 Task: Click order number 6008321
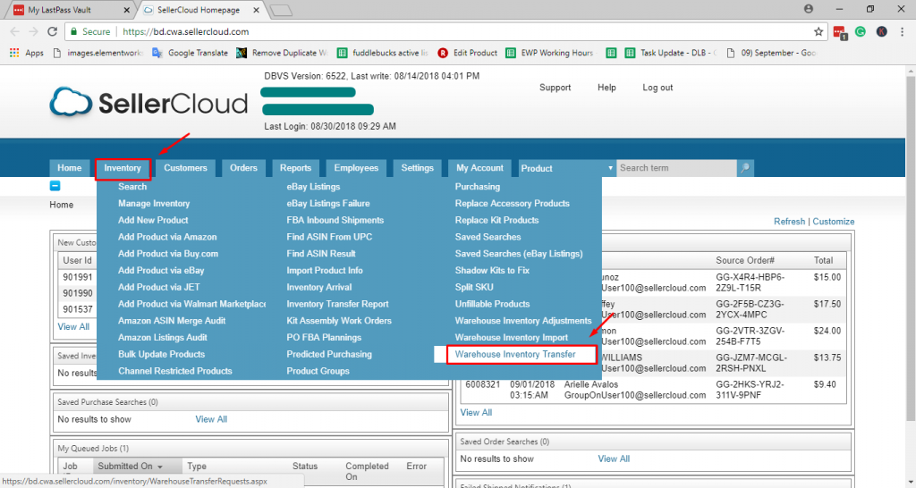[x=482, y=384]
